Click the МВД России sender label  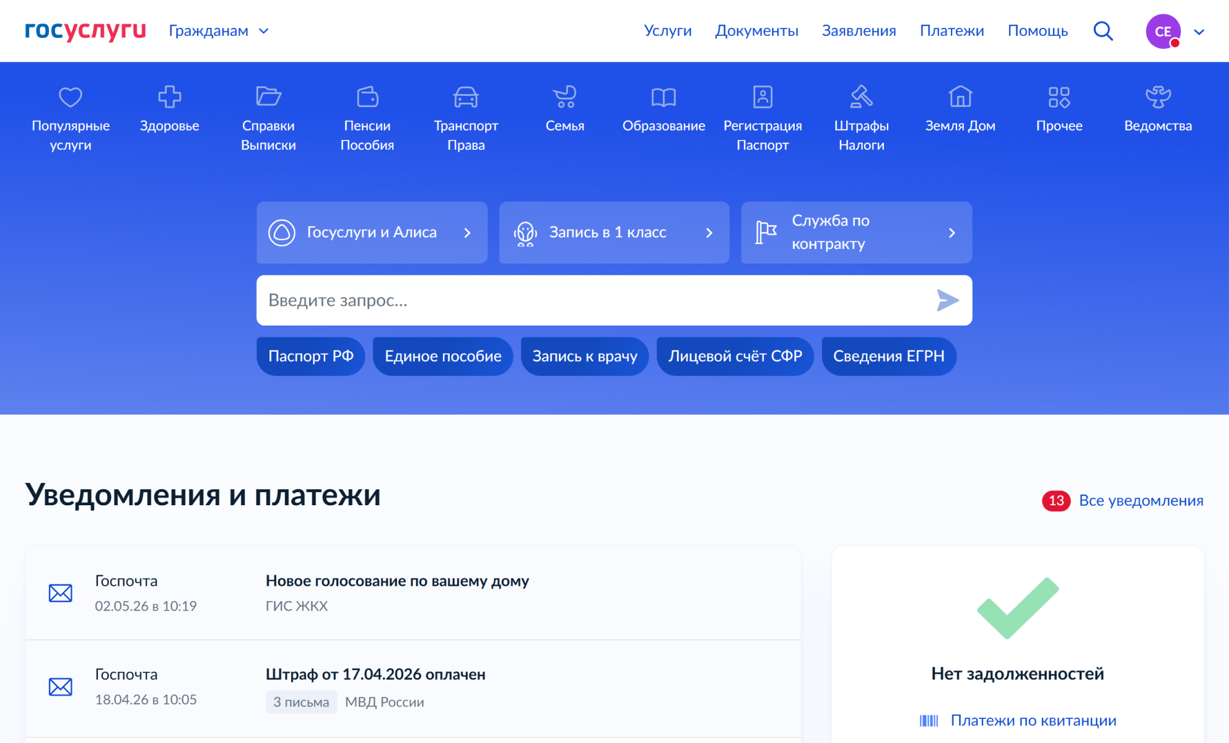point(384,702)
